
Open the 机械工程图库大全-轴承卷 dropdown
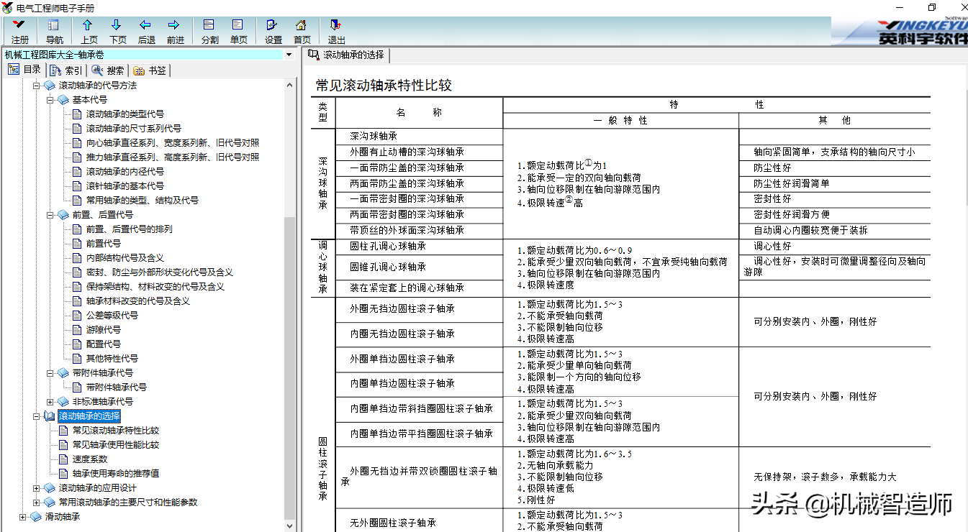coord(289,55)
